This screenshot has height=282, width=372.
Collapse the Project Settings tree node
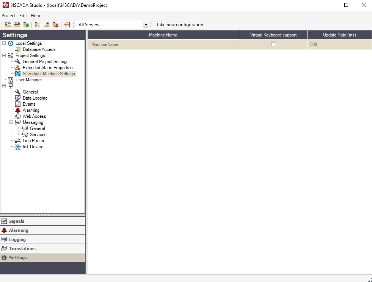[4, 55]
